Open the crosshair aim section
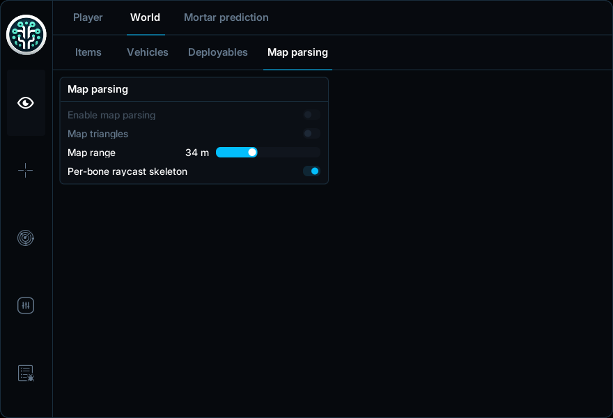Image resolution: width=613 pixels, height=418 pixels. (26, 171)
